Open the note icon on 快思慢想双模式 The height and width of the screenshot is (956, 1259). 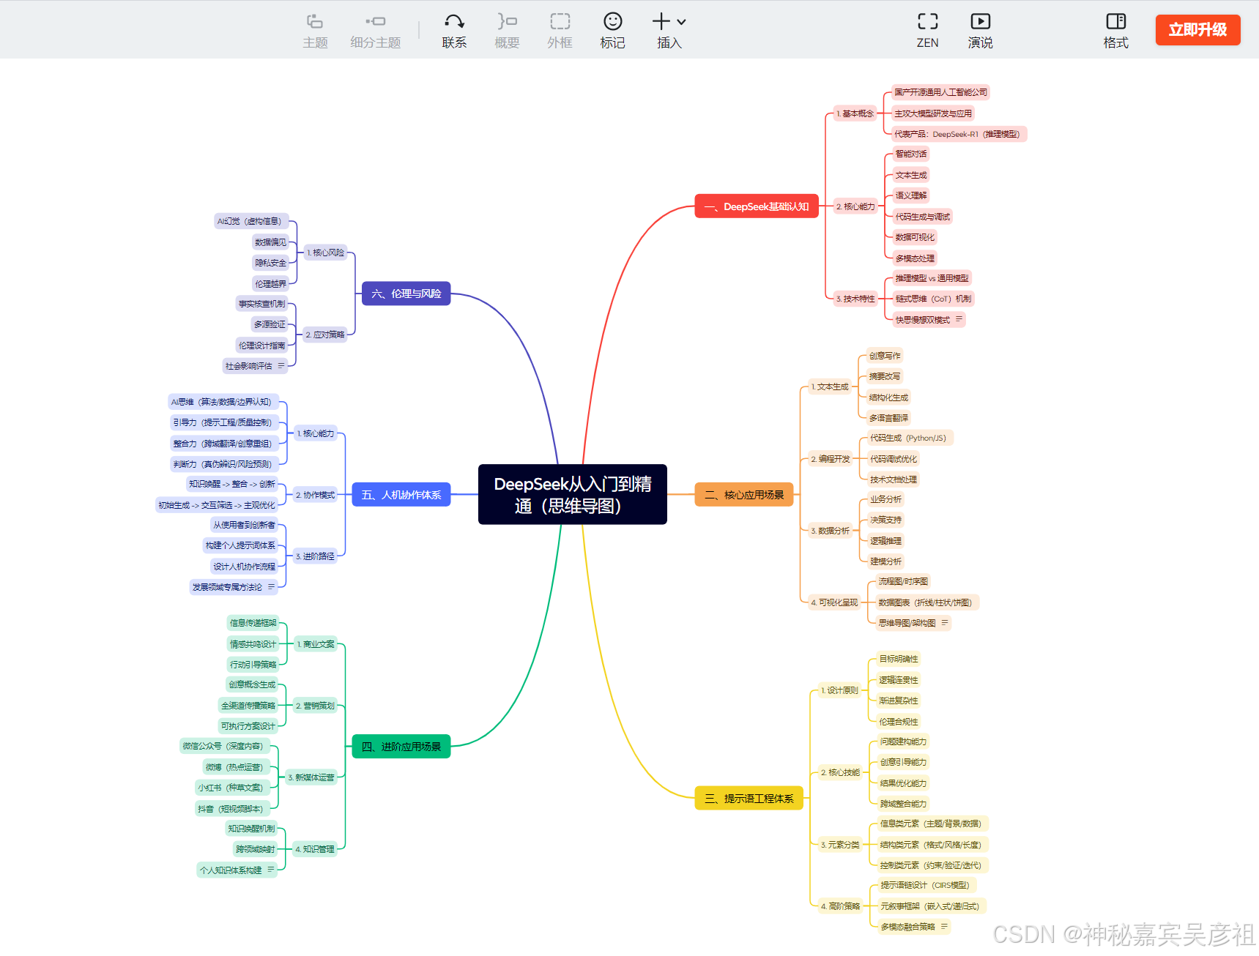[959, 319]
